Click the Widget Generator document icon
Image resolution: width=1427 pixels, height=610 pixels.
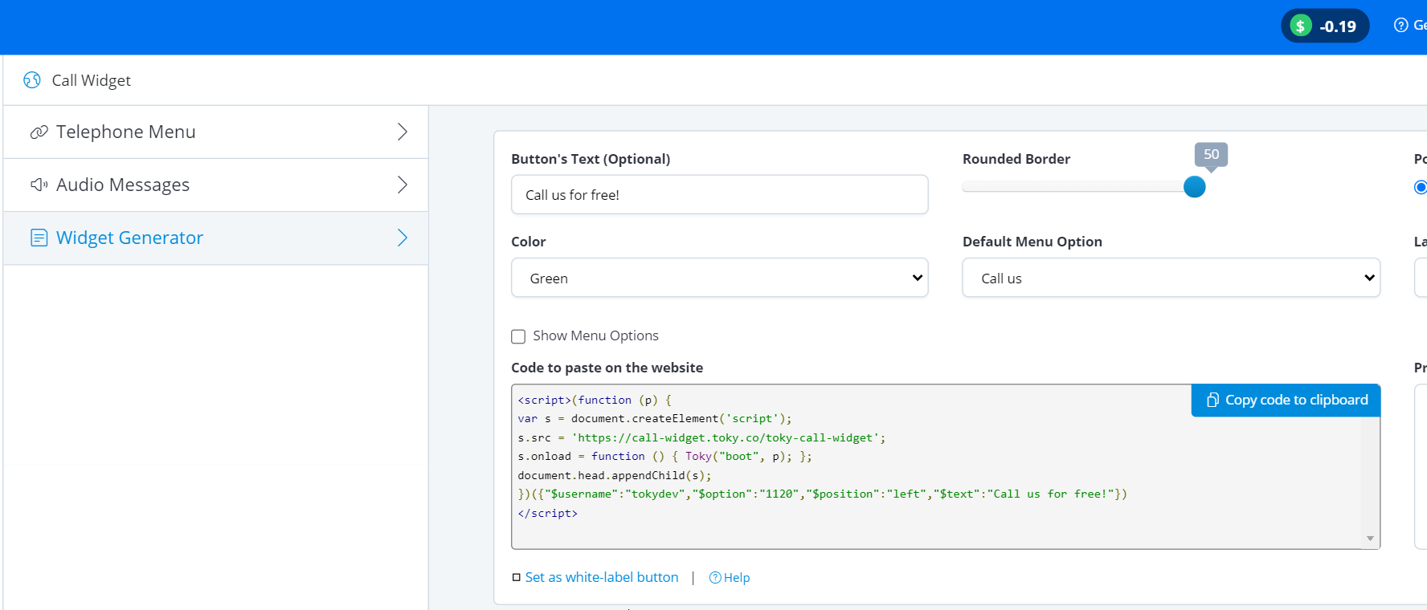click(x=39, y=238)
